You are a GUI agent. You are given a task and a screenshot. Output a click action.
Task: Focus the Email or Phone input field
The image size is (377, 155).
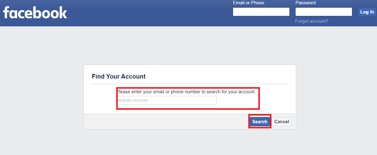point(261,12)
